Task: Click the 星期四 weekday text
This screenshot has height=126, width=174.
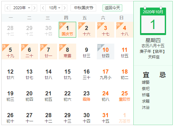Action: 153,40
